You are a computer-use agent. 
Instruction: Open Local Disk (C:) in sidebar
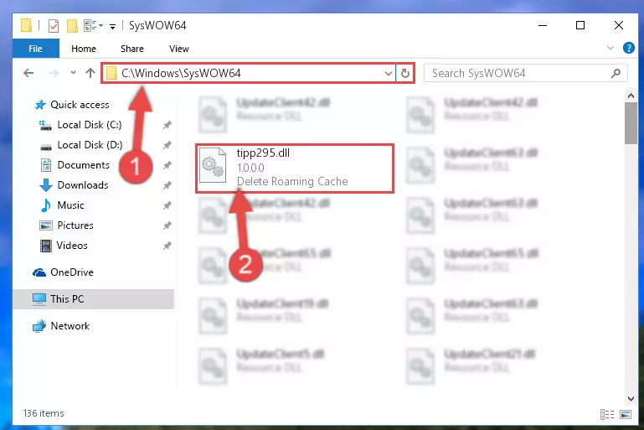coord(89,125)
